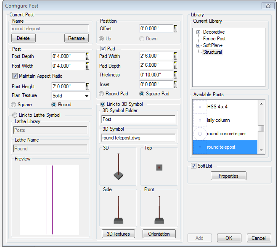Expand the SoftPlan+ library node

tap(198, 45)
